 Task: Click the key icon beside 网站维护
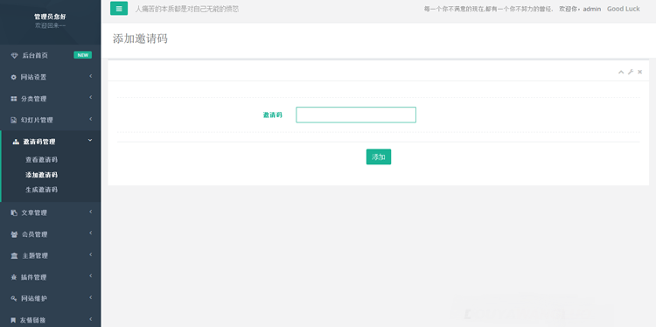14,299
